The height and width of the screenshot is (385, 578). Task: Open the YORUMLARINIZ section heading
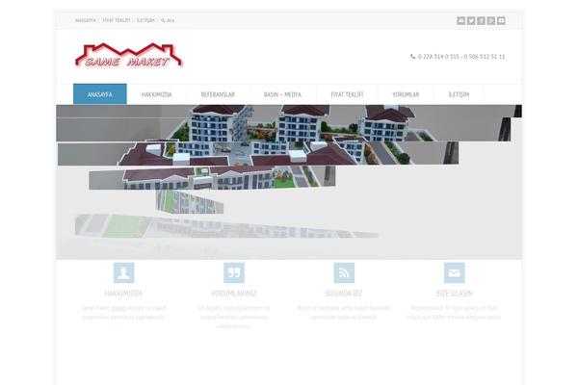[234, 294]
